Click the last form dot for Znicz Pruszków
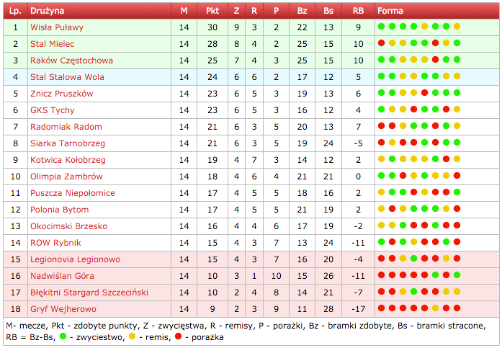Viewport: 502px width, 348px height. pos(457,94)
